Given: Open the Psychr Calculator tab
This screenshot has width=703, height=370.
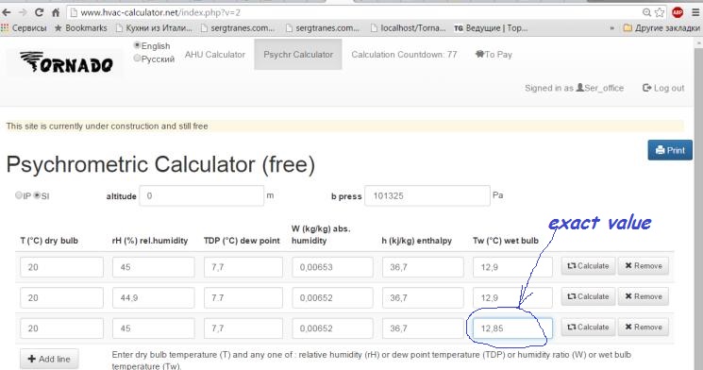Looking at the screenshot, I should (x=298, y=54).
